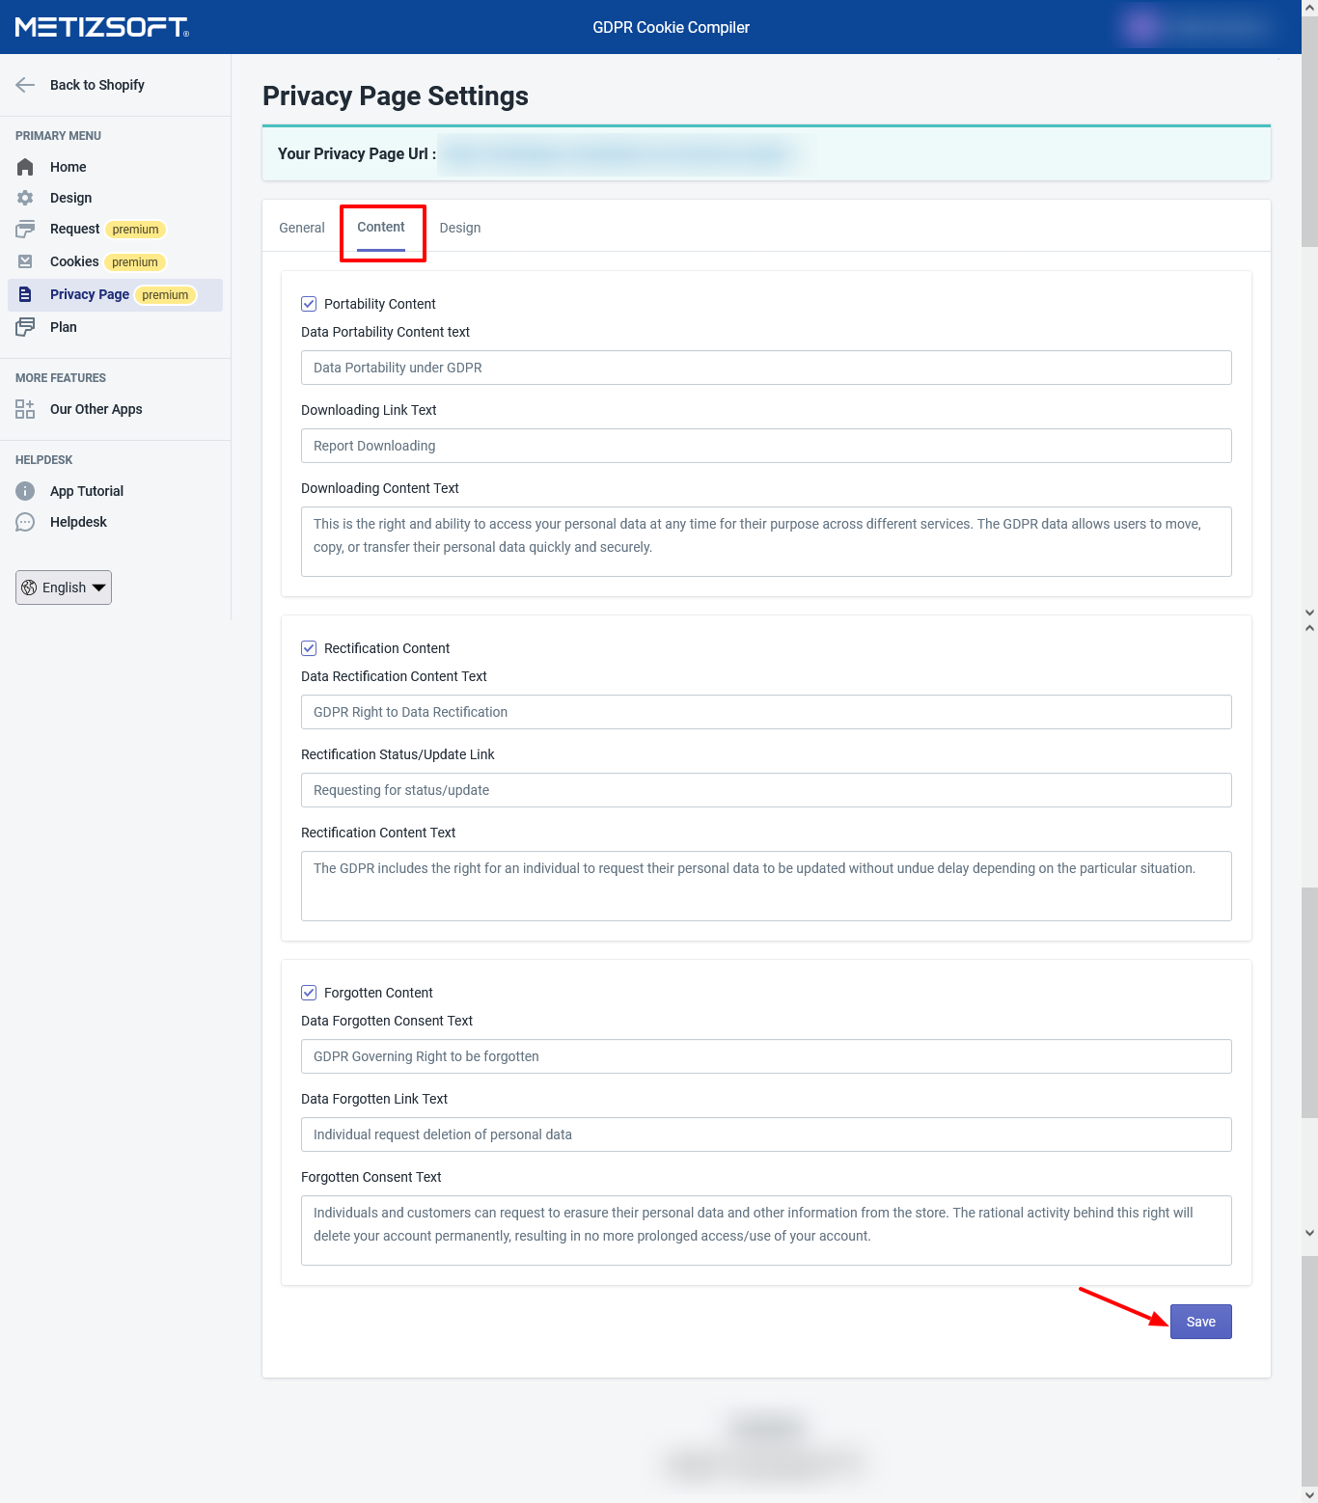
Task: Click the Cookies envelope icon
Action: (25, 261)
